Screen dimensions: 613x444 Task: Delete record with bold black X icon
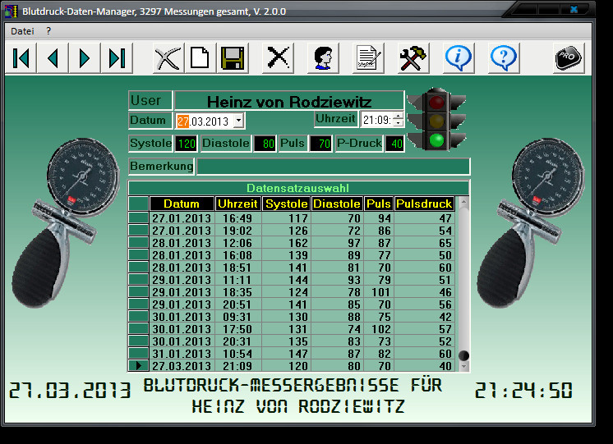tap(278, 58)
